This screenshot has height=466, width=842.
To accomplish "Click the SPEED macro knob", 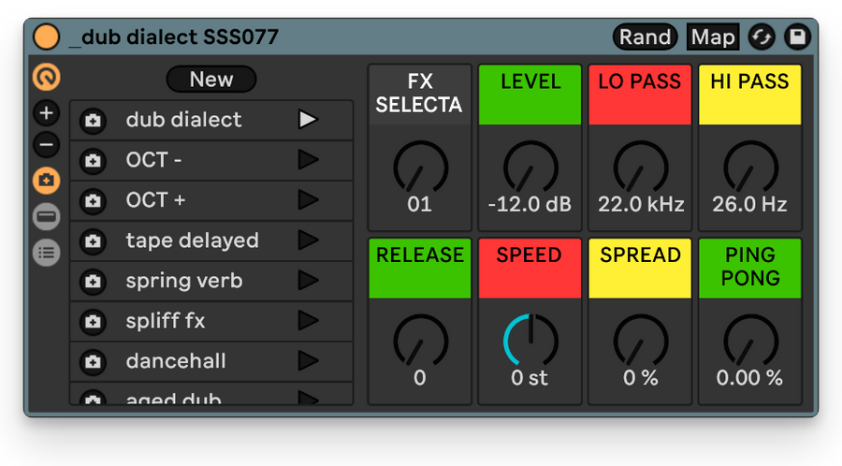I will coord(530,341).
